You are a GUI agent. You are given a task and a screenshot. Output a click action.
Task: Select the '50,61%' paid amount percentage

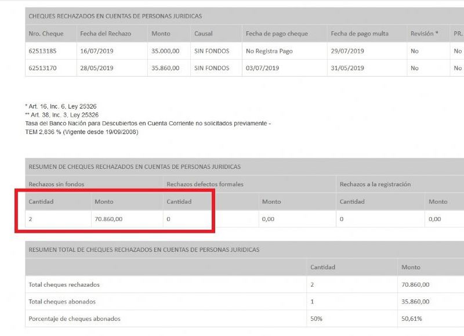pyautogui.click(x=411, y=319)
